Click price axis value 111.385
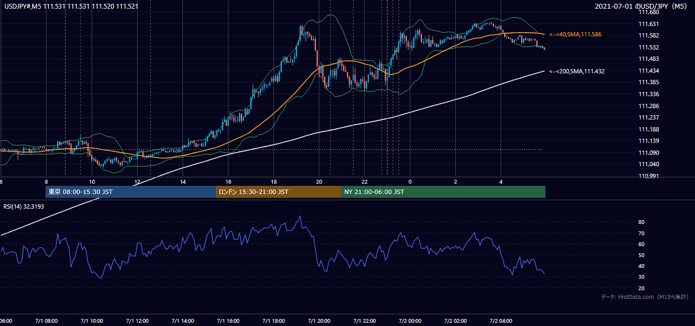This screenshot has height=326, width=695. [649, 83]
